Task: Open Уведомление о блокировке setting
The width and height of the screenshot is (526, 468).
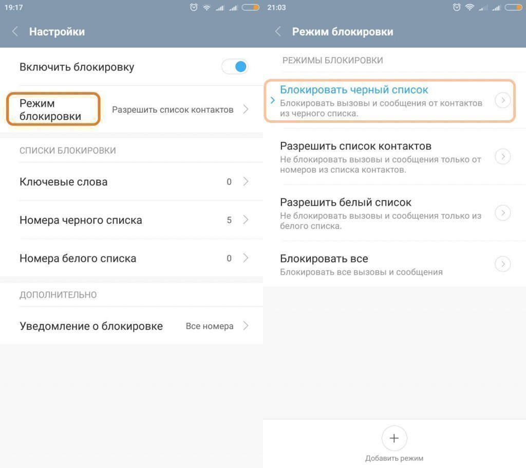Action: [x=131, y=326]
